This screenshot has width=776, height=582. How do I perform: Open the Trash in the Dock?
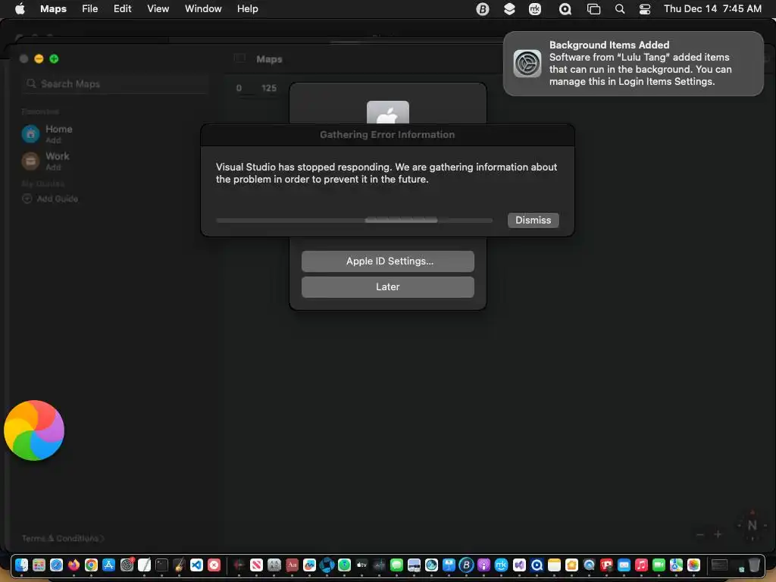pyautogui.click(x=754, y=565)
